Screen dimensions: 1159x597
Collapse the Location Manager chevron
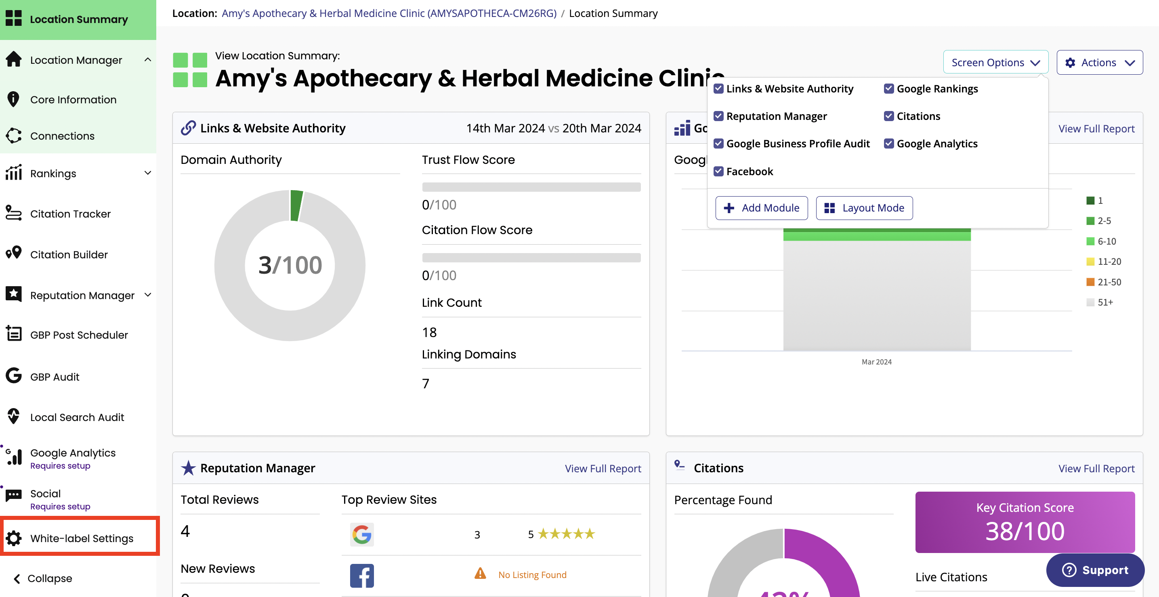click(x=147, y=59)
